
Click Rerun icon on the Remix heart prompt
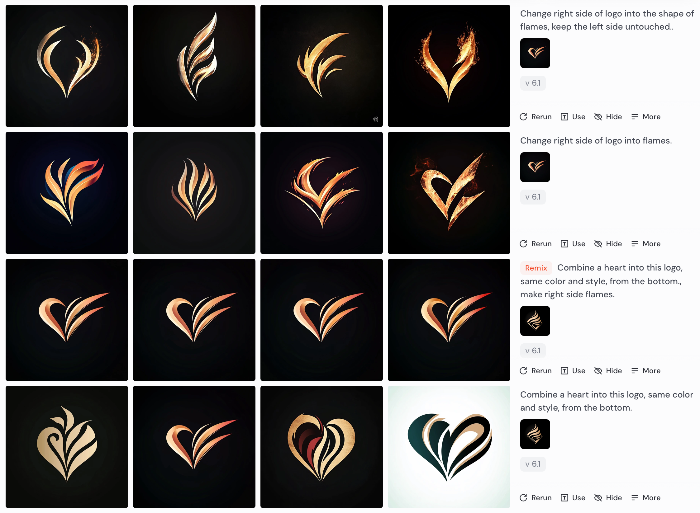pos(523,371)
